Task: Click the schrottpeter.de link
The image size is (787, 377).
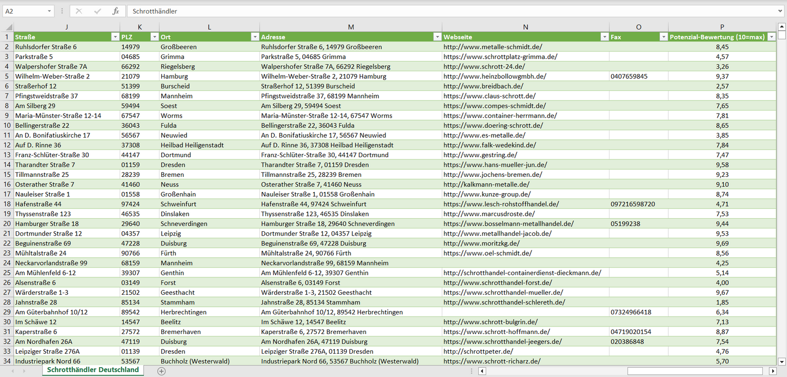Action: [478, 351]
